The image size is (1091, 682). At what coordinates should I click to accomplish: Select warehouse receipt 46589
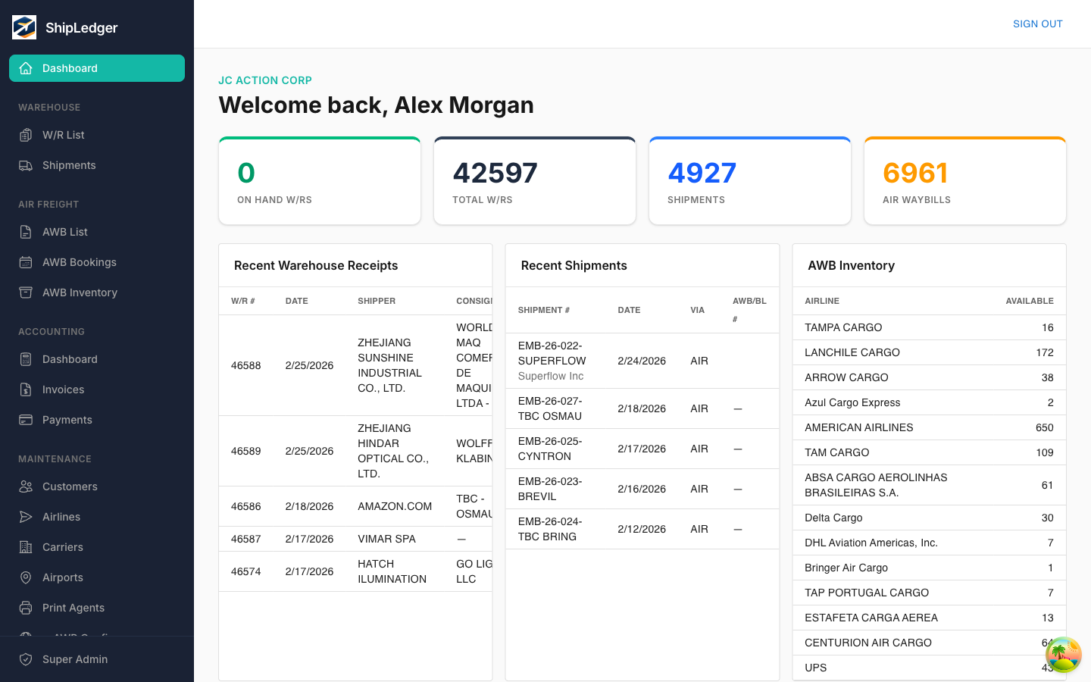point(355,451)
